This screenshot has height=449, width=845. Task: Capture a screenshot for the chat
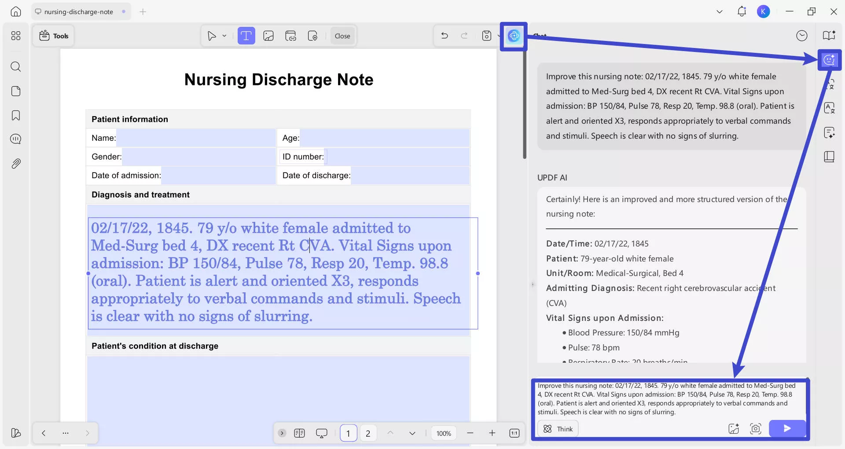point(756,429)
